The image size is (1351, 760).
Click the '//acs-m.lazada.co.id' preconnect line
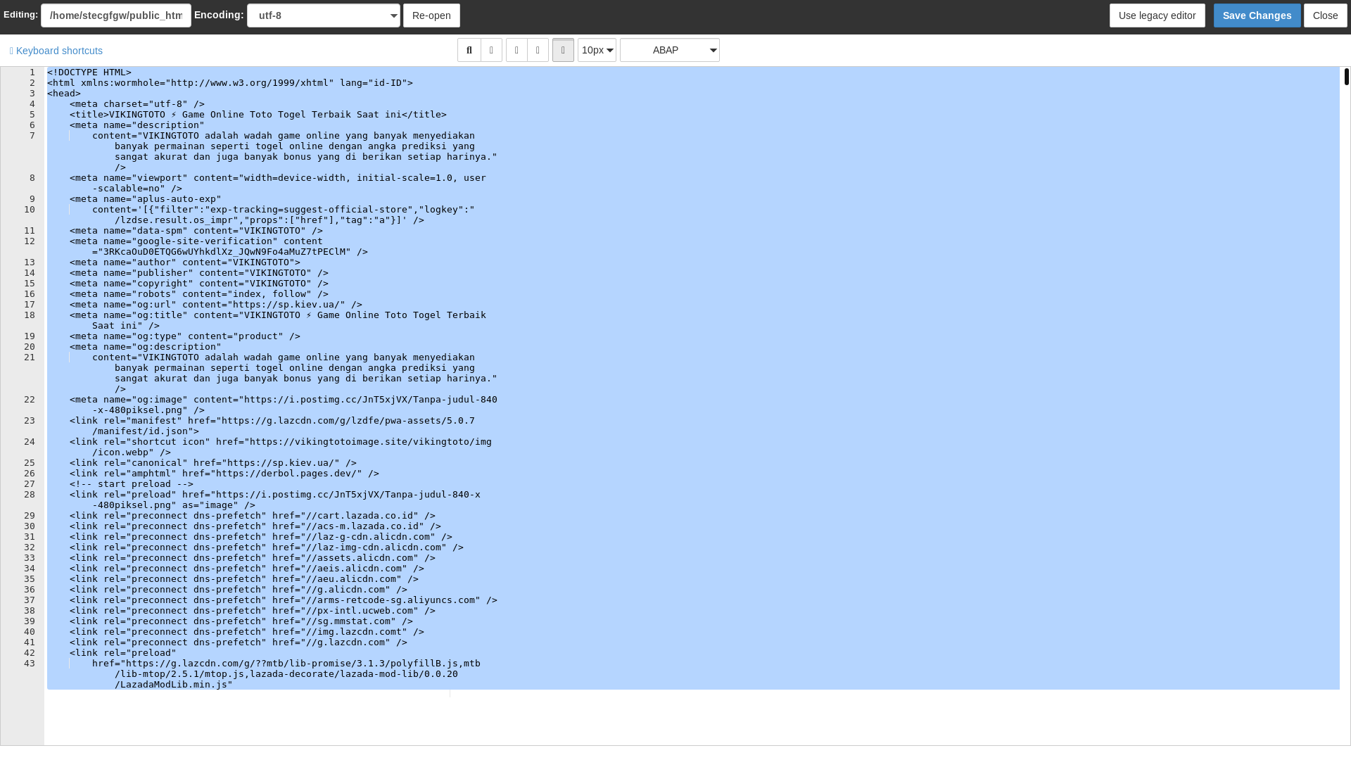pos(255,526)
